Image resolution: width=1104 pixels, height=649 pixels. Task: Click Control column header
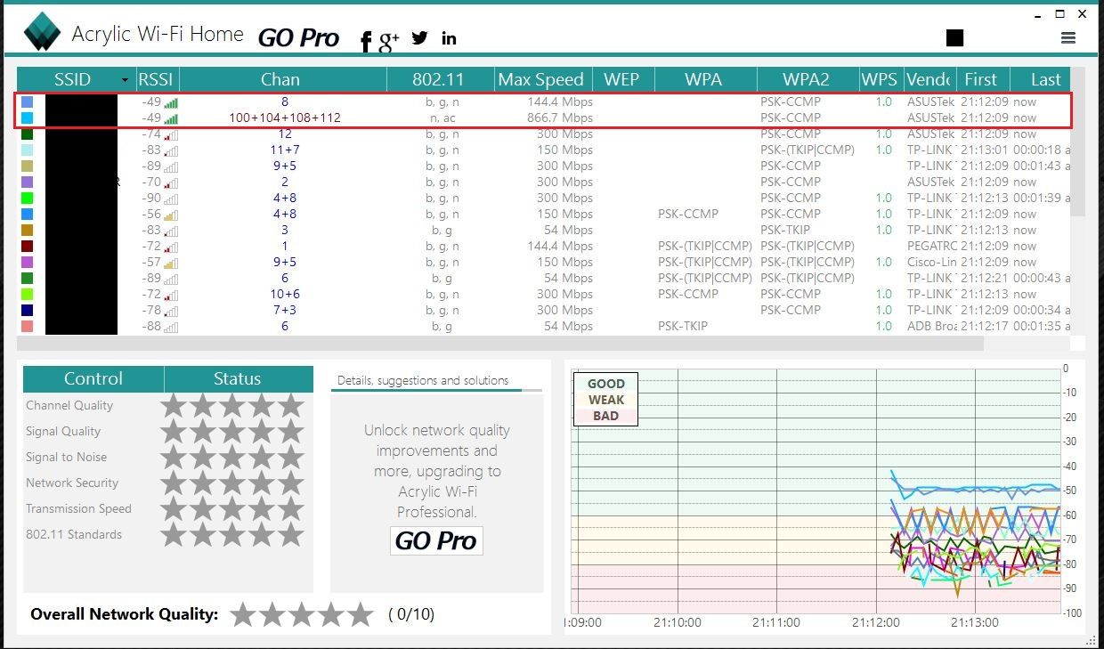tap(93, 378)
